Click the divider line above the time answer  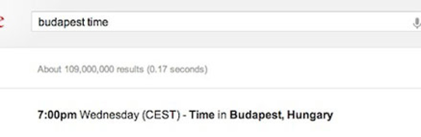(210, 88)
